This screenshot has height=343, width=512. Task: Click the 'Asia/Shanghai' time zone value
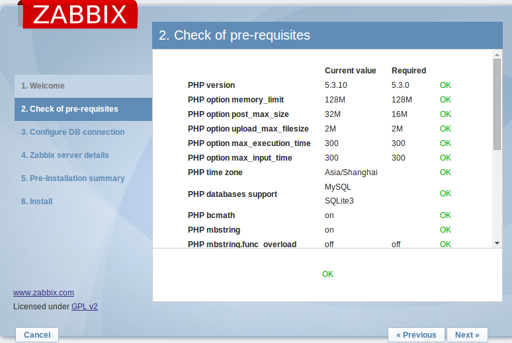[351, 172]
